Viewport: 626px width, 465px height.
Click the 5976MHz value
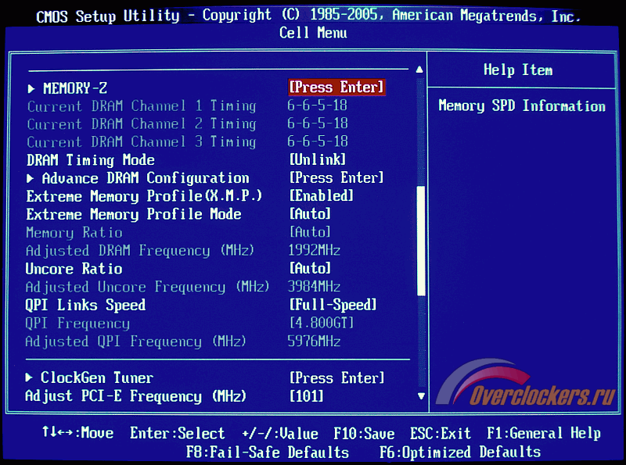[x=315, y=341]
